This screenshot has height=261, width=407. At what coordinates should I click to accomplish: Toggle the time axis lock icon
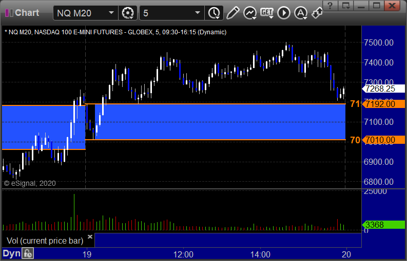(28, 253)
